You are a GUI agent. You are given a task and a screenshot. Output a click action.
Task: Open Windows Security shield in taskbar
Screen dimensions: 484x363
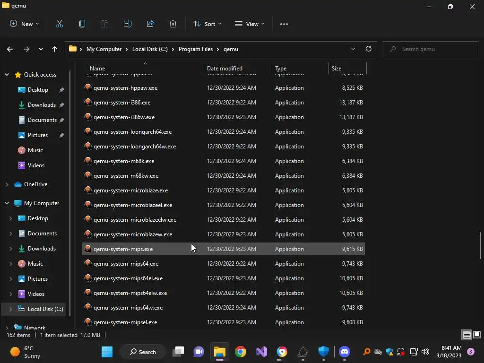(x=323, y=352)
